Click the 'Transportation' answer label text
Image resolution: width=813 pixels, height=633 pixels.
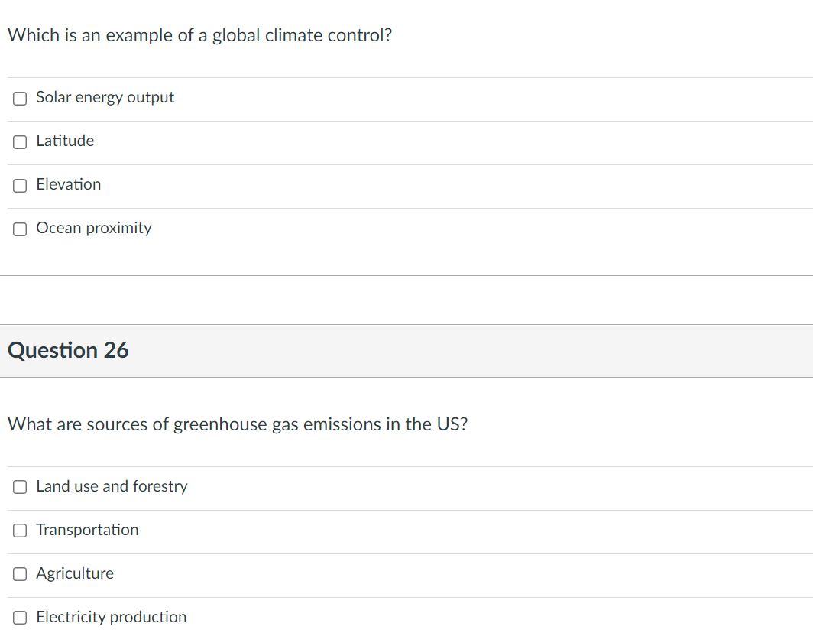pyautogui.click(x=87, y=530)
